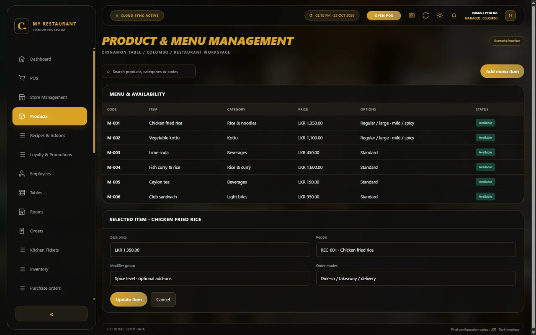Focus the product search field
The height and width of the screenshot is (335, 536).
(x=149, y=72)
